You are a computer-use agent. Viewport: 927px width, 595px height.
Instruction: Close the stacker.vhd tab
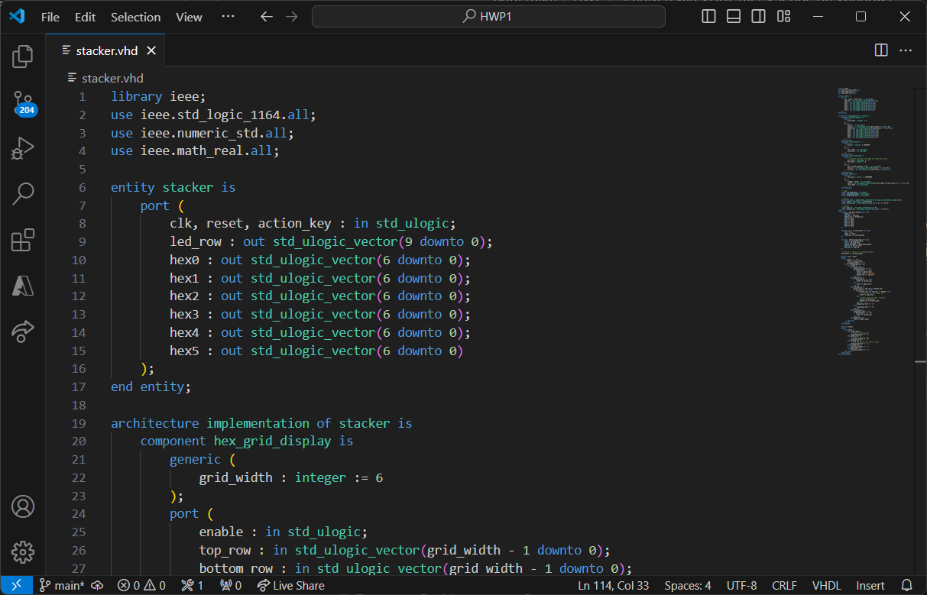click(x=151, y=50)
